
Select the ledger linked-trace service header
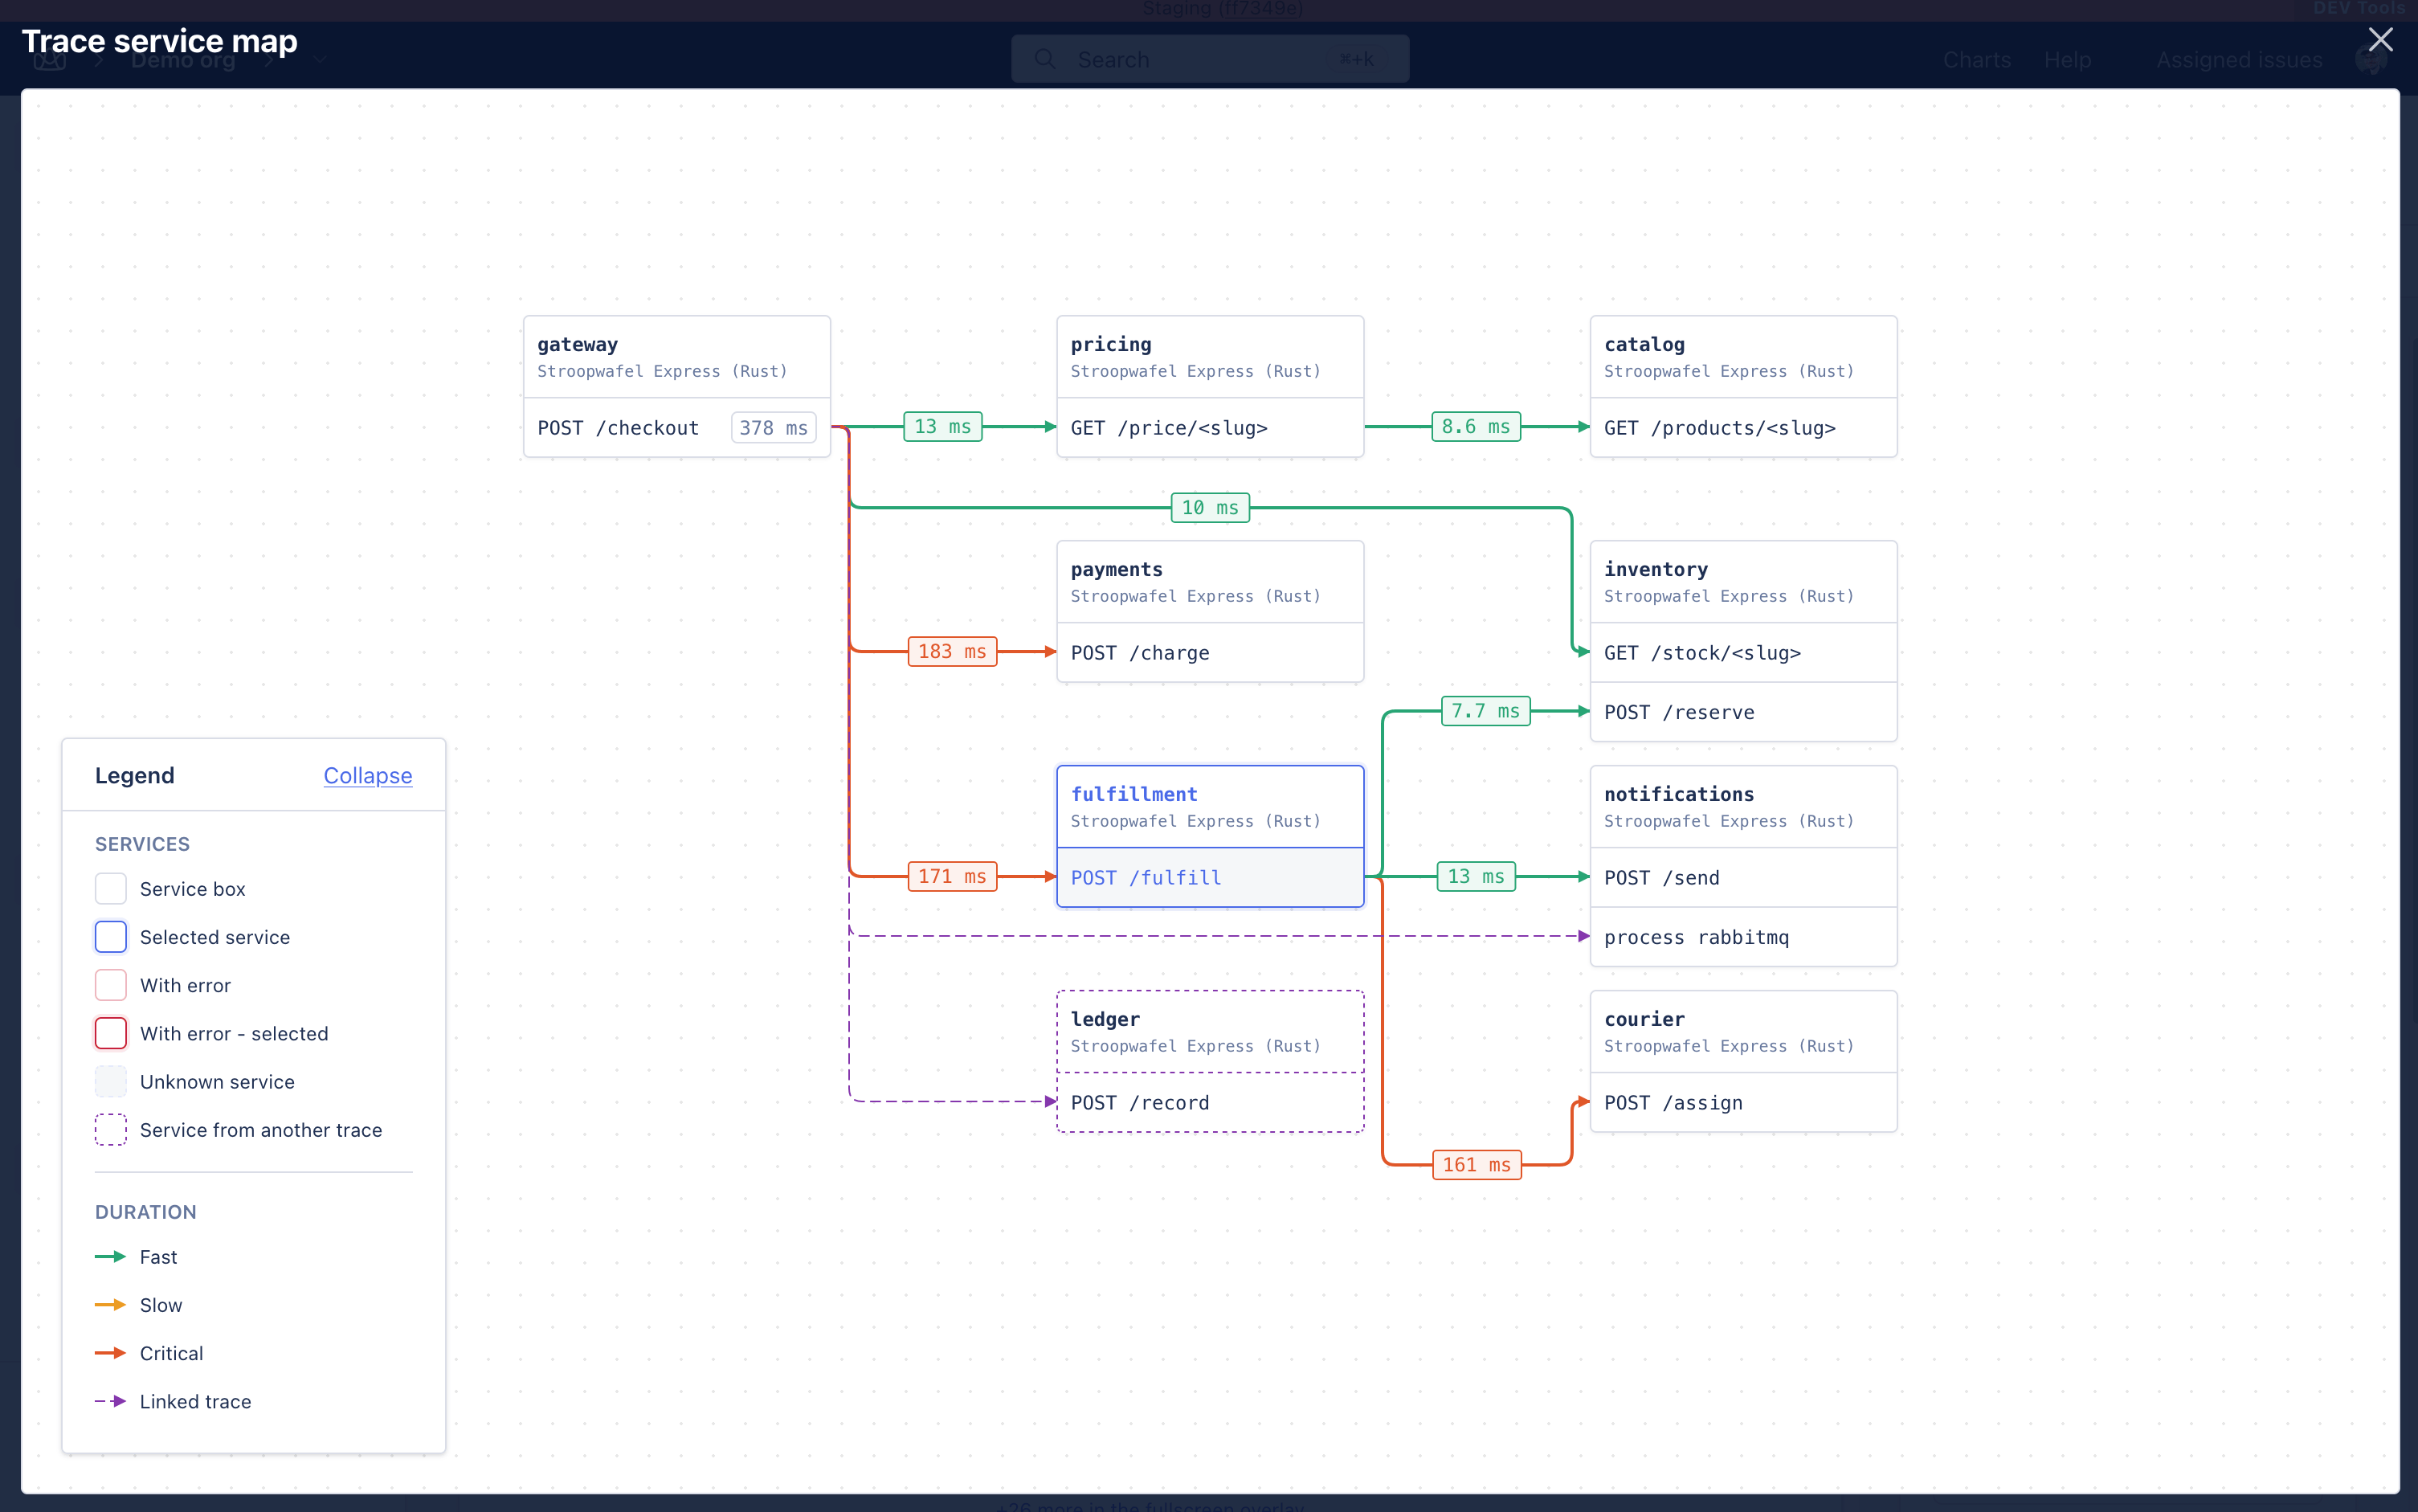pos(1210,1032)
